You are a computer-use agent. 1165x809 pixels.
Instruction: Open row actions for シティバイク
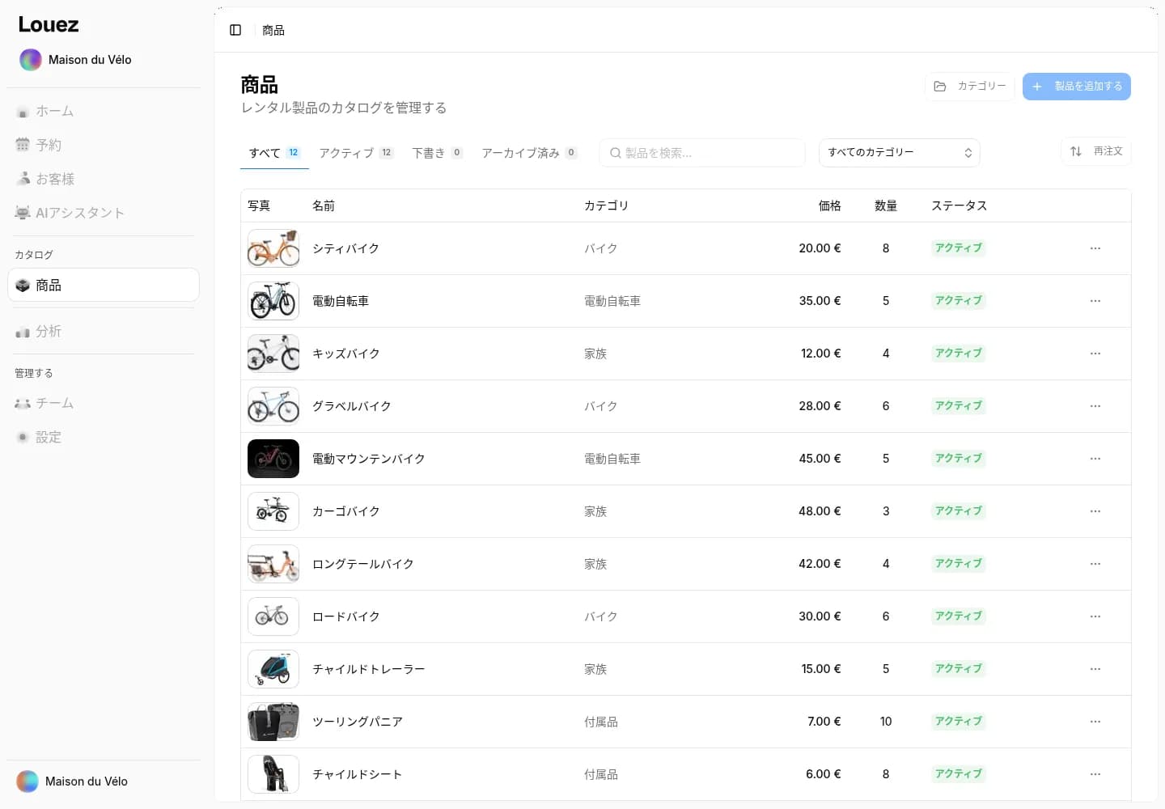pyautogui.click(x=1095, y=248)
